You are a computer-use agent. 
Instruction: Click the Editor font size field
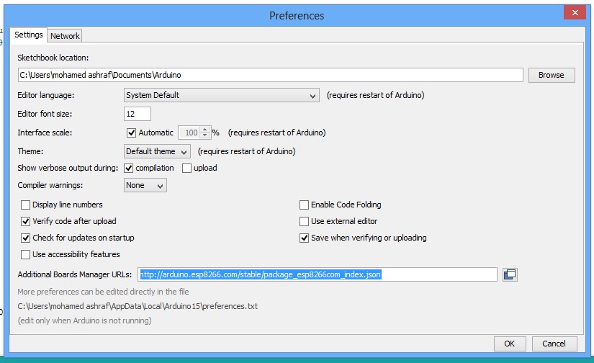click(x=137, y=114)
